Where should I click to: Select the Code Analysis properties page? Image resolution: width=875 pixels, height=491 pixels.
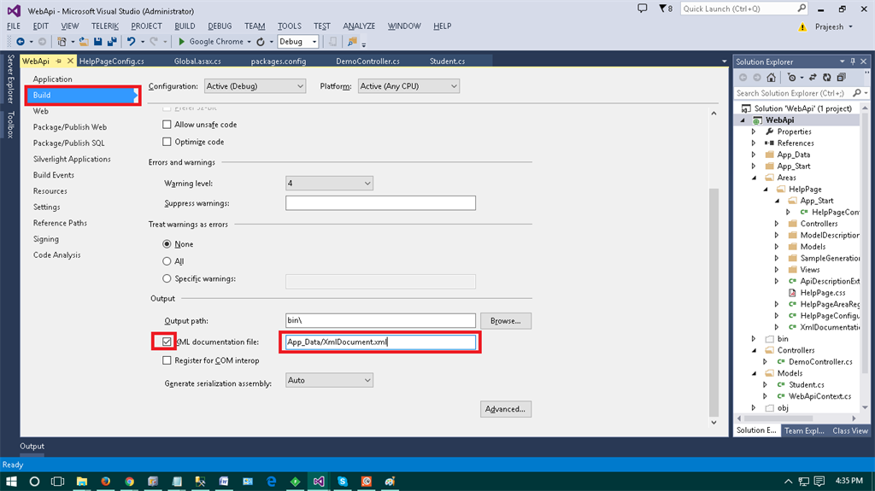click(57, 255)
